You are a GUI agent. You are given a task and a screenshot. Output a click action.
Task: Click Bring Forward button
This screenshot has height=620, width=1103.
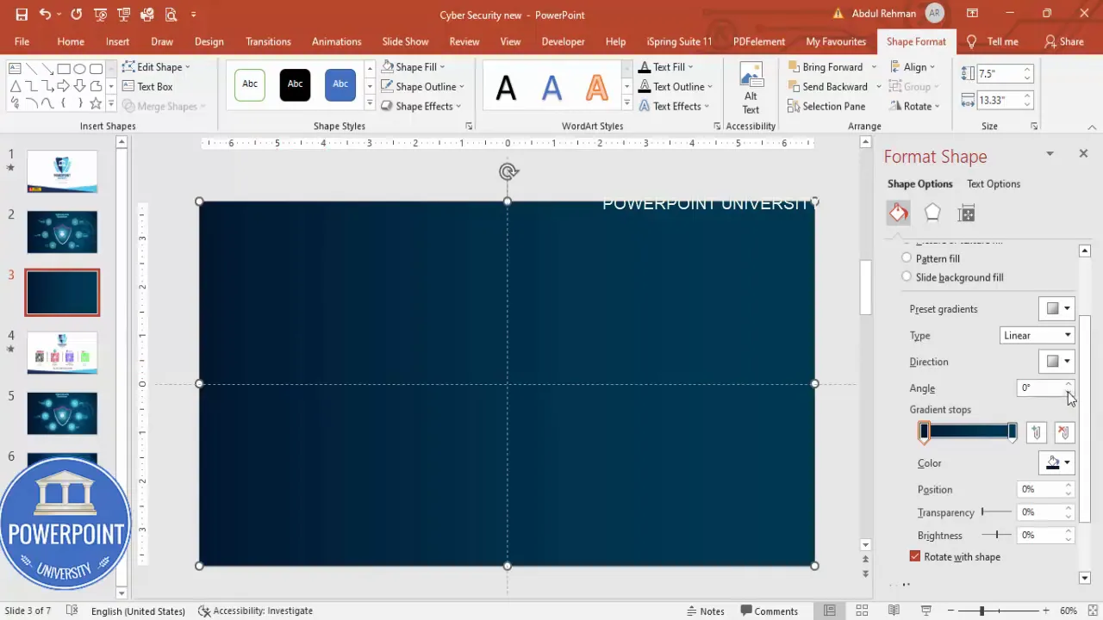[826, 66]
